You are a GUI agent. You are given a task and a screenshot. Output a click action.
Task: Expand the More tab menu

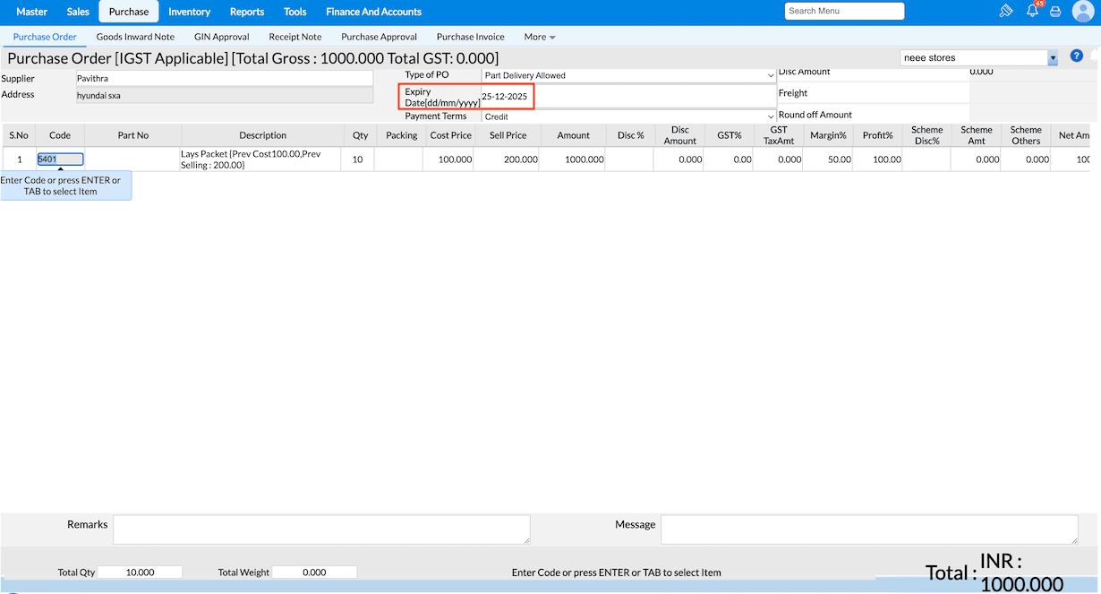pos(540,37)
